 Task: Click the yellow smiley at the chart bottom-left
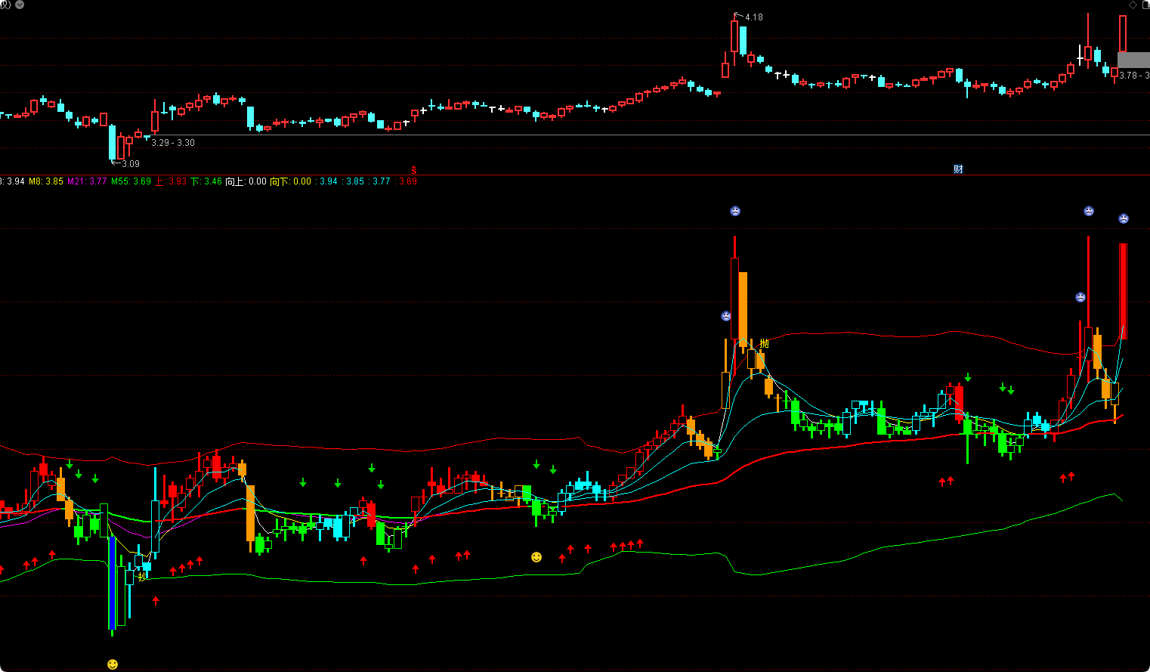(113, 664)
